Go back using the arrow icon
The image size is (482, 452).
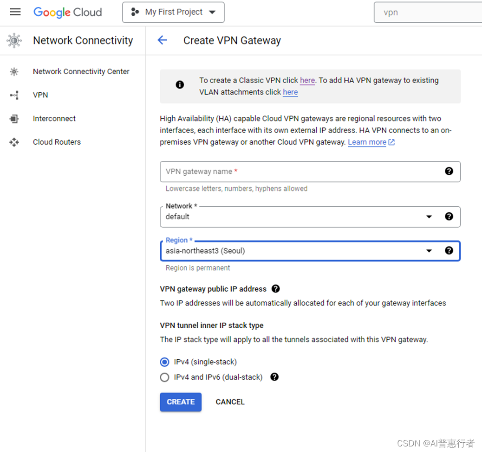[163, 40]
